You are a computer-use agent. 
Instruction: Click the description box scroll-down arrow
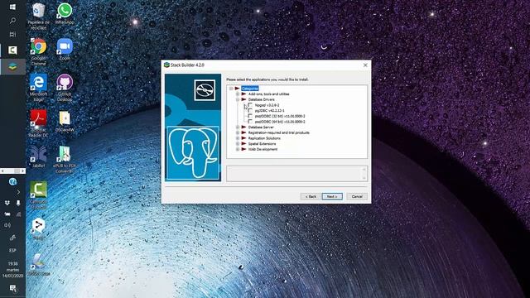[x=364, y=178]
